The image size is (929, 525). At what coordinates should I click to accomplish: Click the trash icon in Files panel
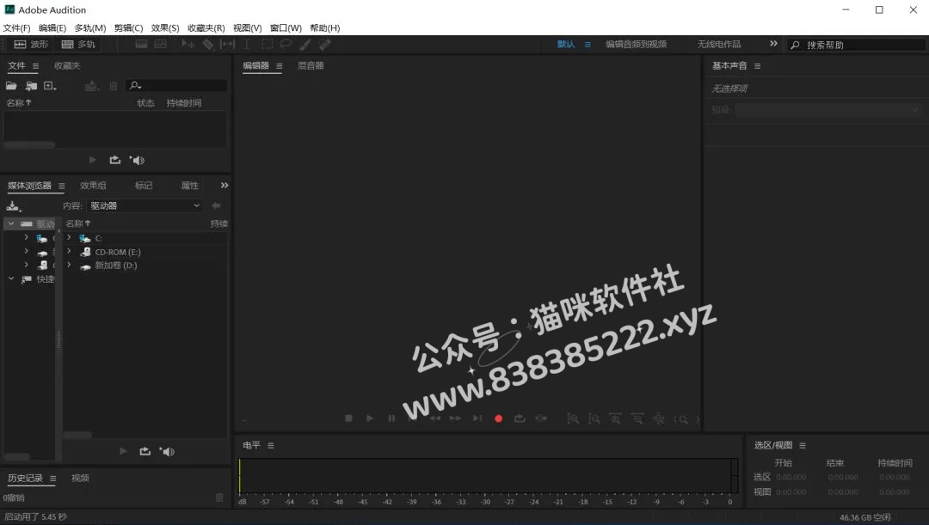tap(114, 87)
